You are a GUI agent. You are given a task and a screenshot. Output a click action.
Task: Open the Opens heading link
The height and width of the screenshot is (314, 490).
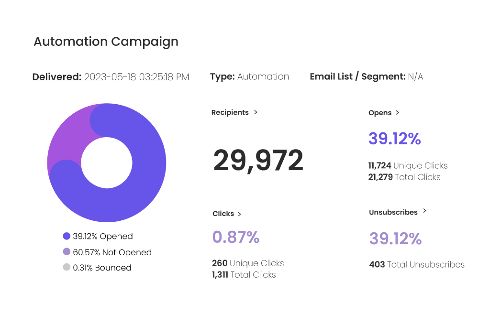[x=380, y=113]
